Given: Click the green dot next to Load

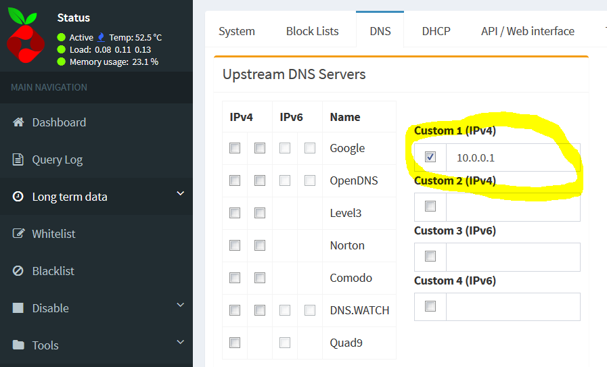Looking at the screenshot, I should point(61,49).
